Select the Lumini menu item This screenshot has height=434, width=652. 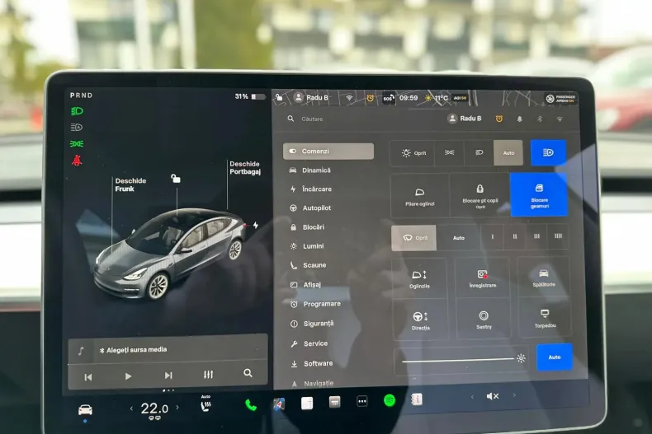click(x=307, y=246)
